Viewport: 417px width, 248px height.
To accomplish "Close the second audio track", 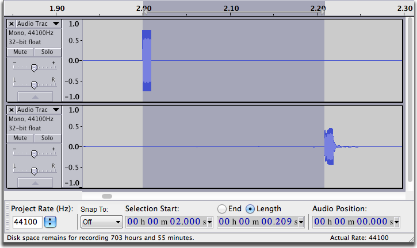I will (x=12, y=110).
